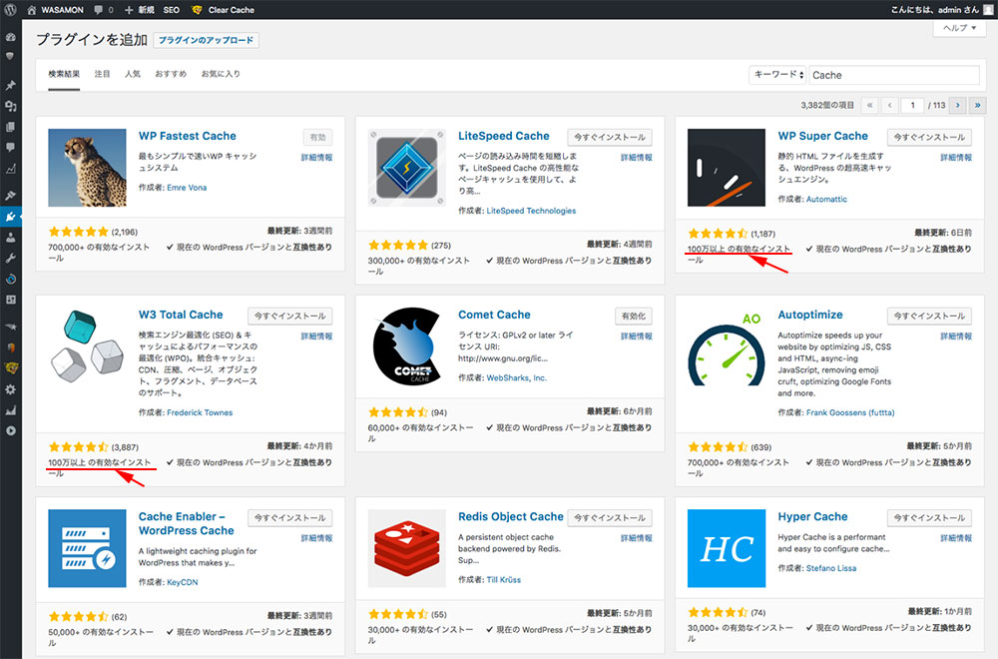Image resolution: width=998 pixels, height=659 pixels.
Task: Go to next results page
Action: (x=957, y=105)
